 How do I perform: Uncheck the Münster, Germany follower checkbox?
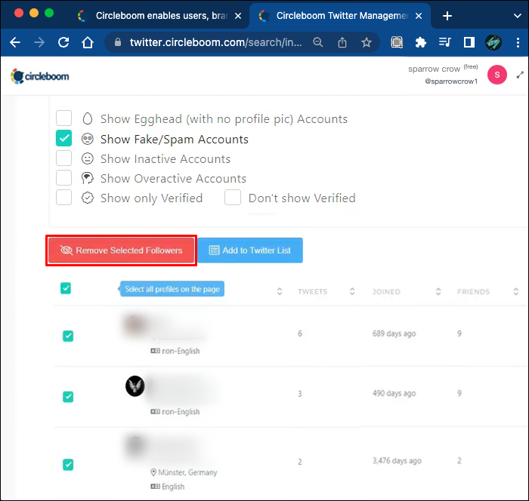click(x=68, y=465)
